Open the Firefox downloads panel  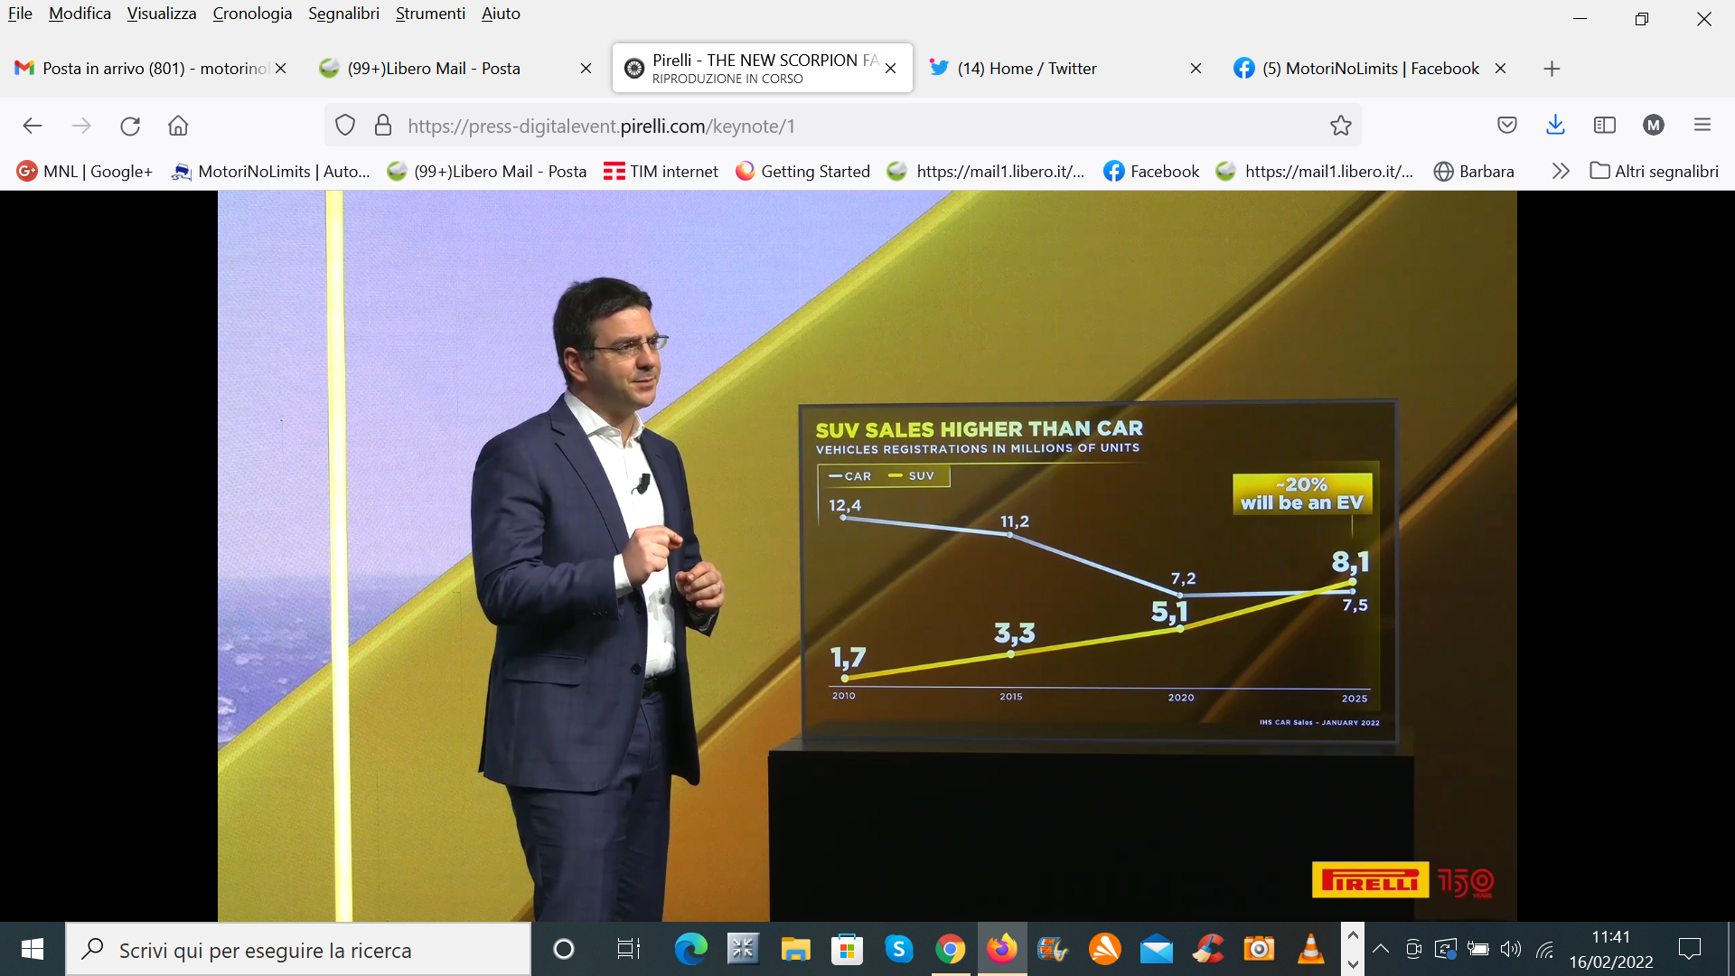click(x=1555, y=126)
